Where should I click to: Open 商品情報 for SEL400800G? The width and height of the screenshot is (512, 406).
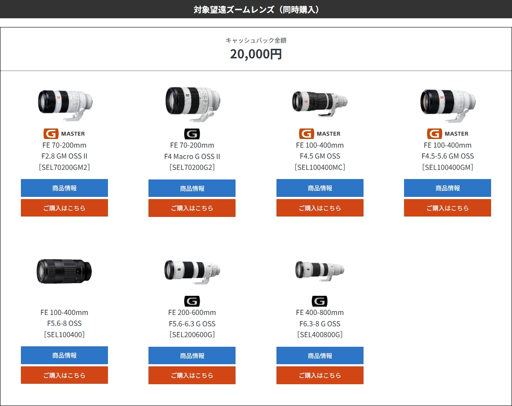(x=320, y=356)
